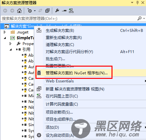Close the Solution Explorer panel
This screenshot has height=140, width=146.
point(143,3)
